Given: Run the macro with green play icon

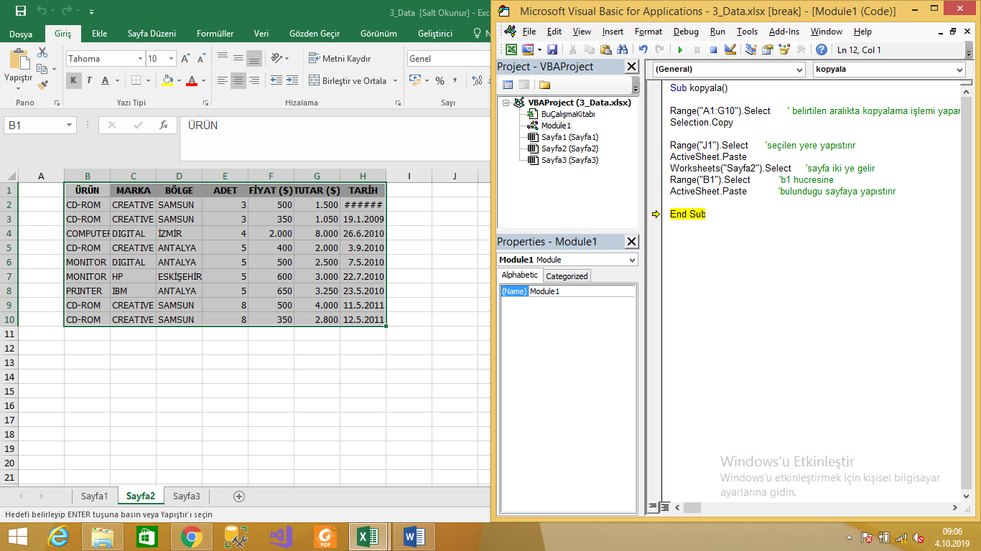Looking at the screenshot, I should tap(679, 50).
